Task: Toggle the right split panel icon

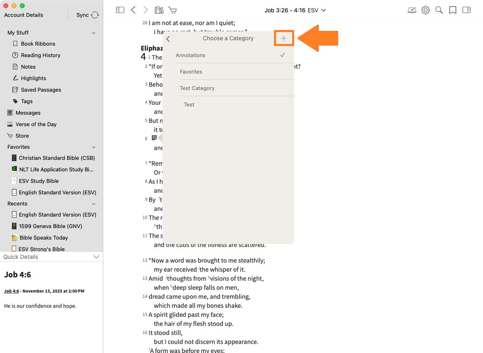Action: (x=467, y=10)
